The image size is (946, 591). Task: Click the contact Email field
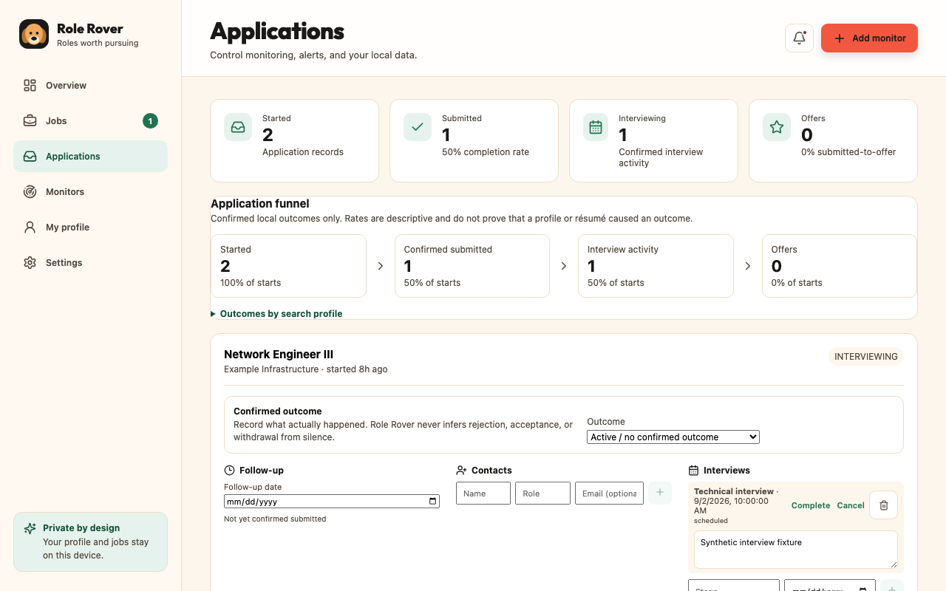609,493
